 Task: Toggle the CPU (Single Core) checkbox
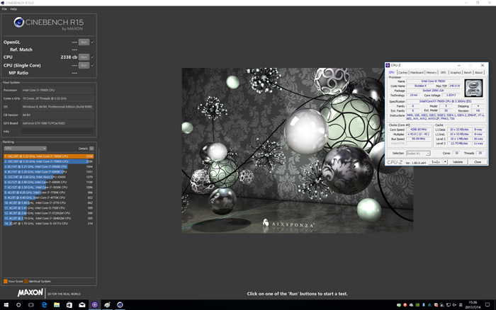(93, 65)
